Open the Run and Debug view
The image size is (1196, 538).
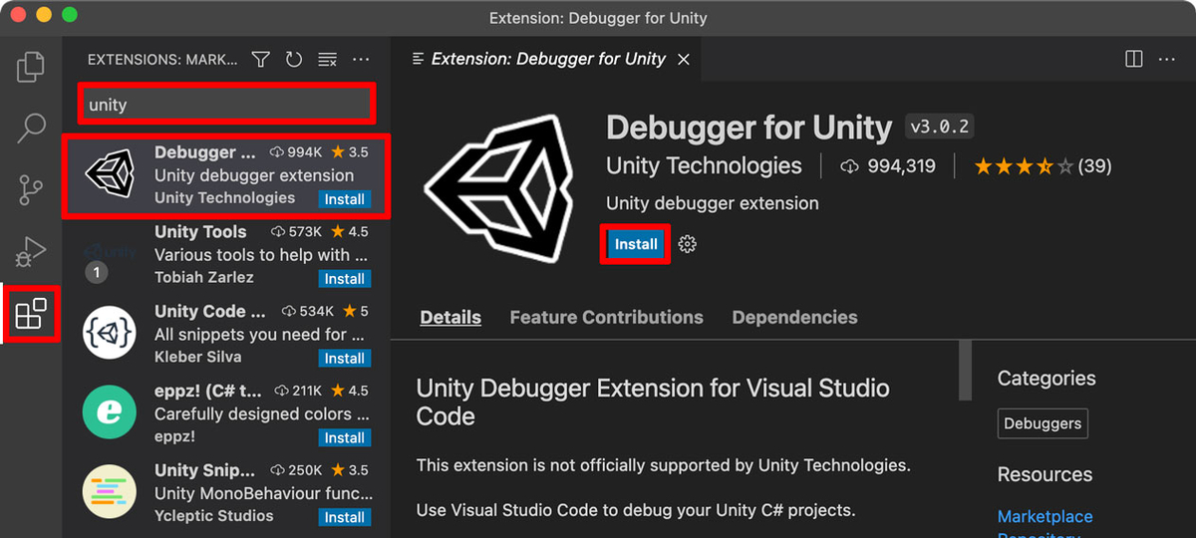(31, 251)
